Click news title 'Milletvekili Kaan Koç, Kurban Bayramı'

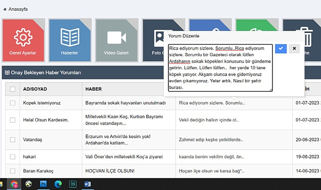(124, 116)
